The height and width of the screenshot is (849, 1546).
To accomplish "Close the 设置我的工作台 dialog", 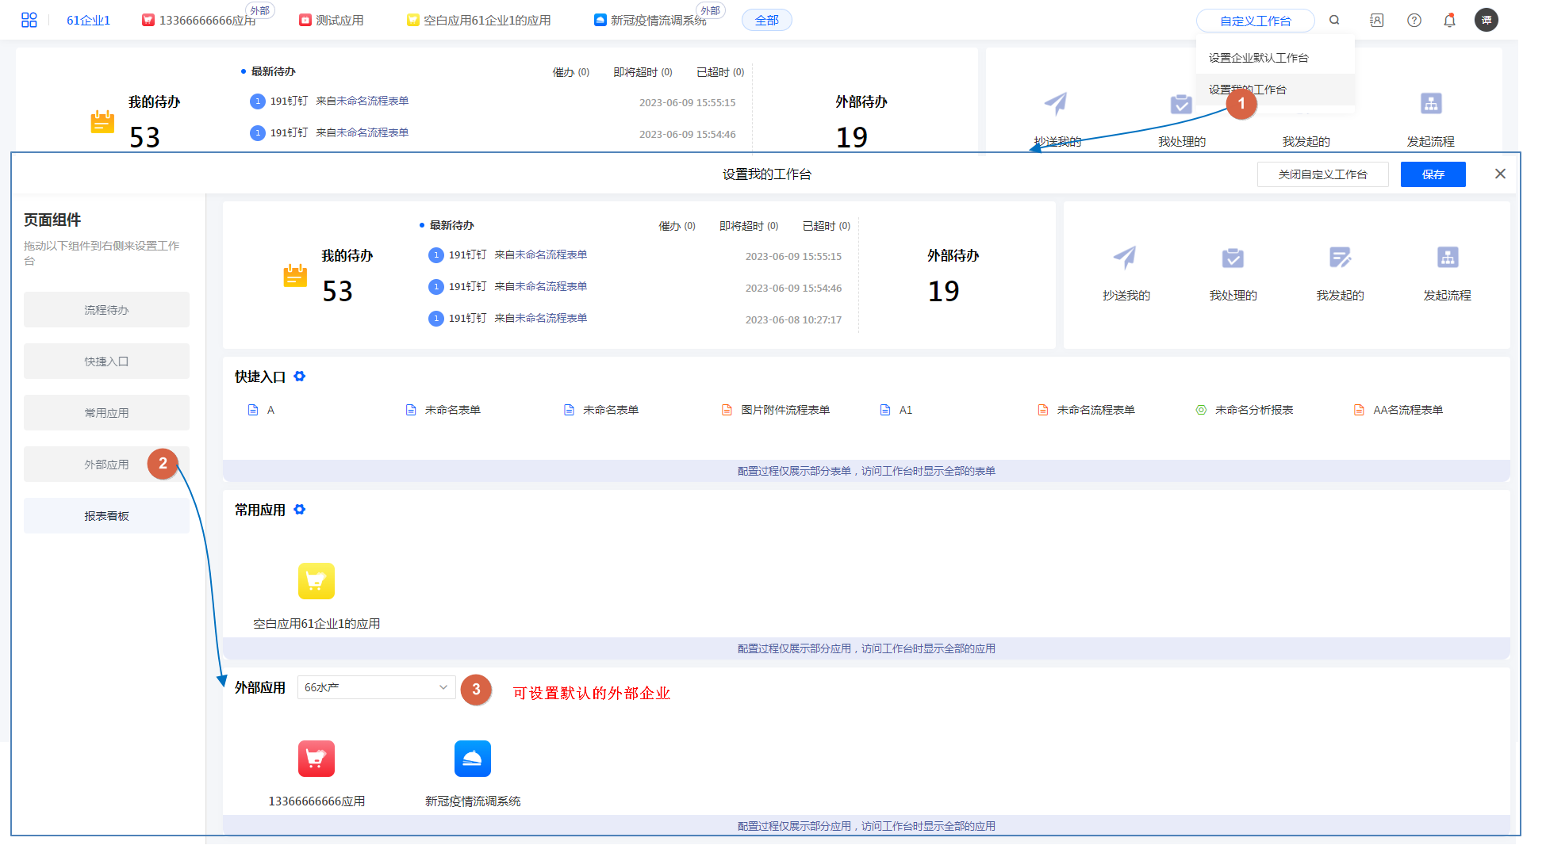I will [1500, 174].
